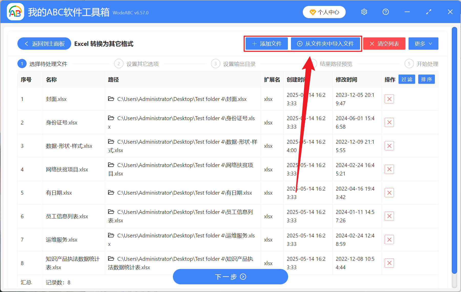Viewport: 461px width, 292px height.
Task: Click the folder icon beside 封面.xlsx path
Action: coord(111,99)
